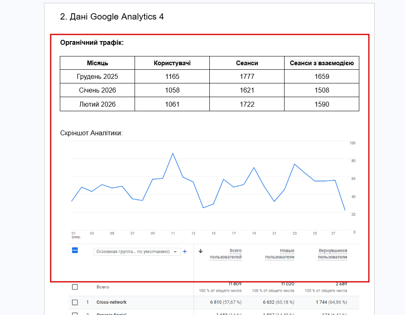
Task: Click the sessions value 1722
Action: click(247, 104)
